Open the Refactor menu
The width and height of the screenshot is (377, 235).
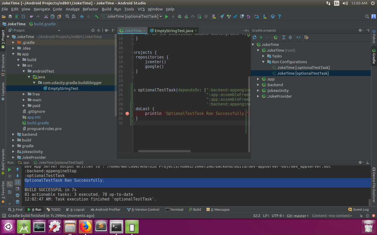pos(90,9)
